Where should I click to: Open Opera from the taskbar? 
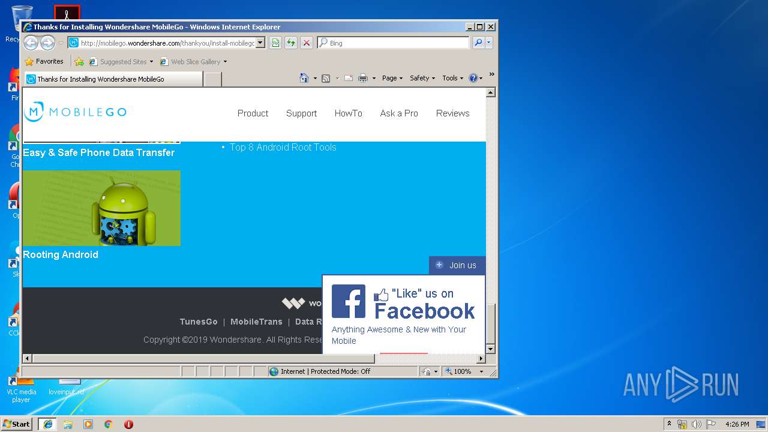coord(128,424)
